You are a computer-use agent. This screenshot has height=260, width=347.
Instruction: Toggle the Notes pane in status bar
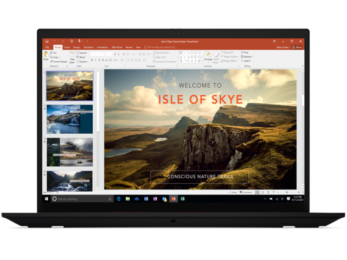click(x=233, y=192)
